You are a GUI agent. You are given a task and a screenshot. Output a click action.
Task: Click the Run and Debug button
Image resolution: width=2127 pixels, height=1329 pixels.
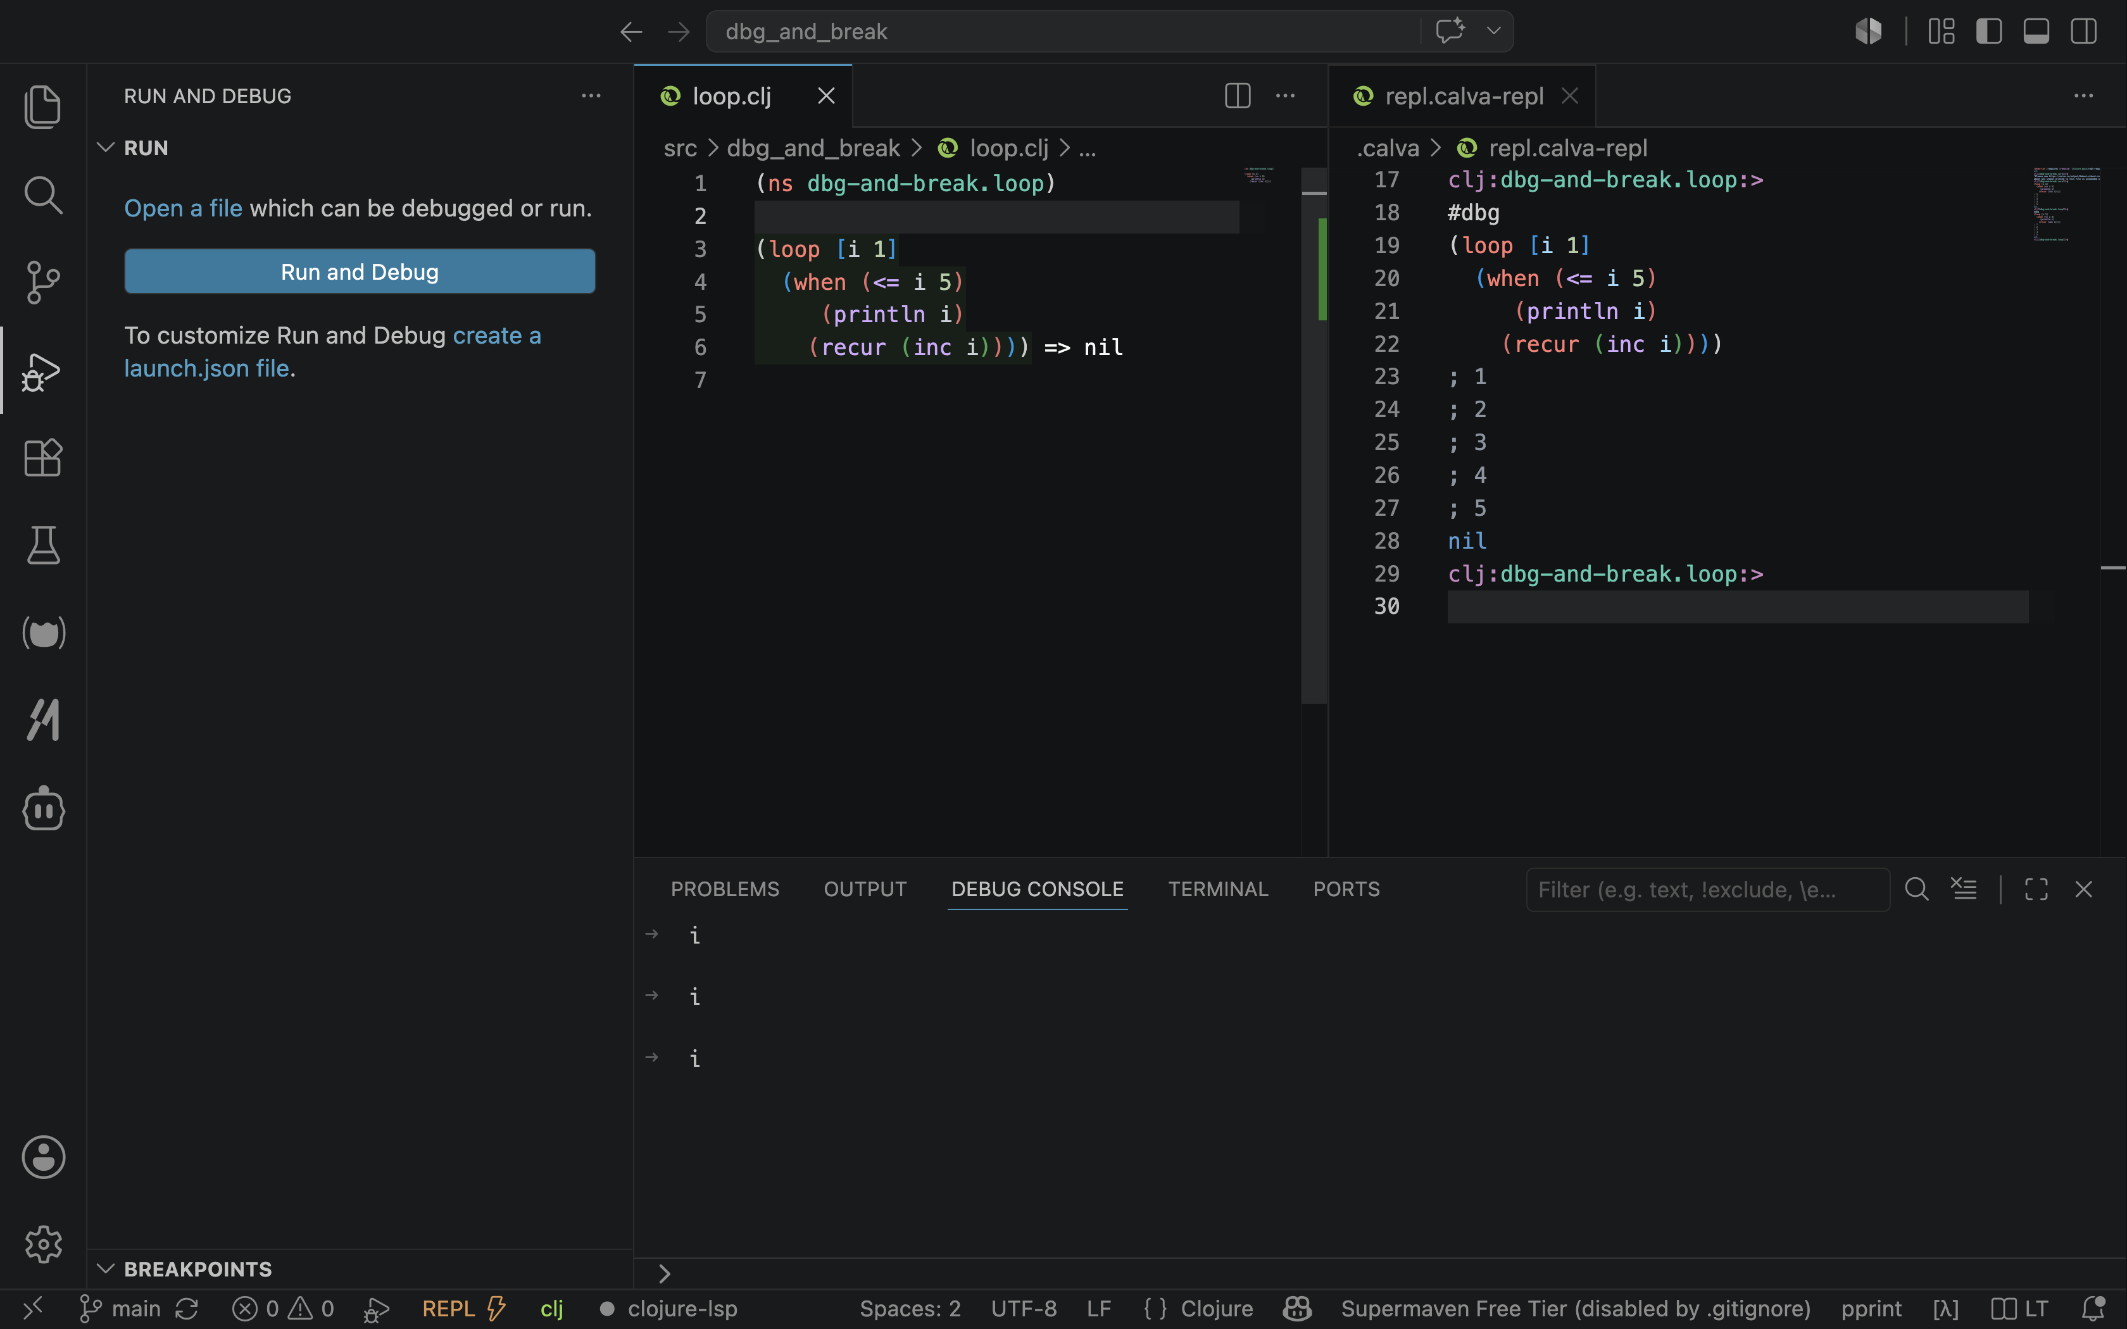(x=360, y=271)
